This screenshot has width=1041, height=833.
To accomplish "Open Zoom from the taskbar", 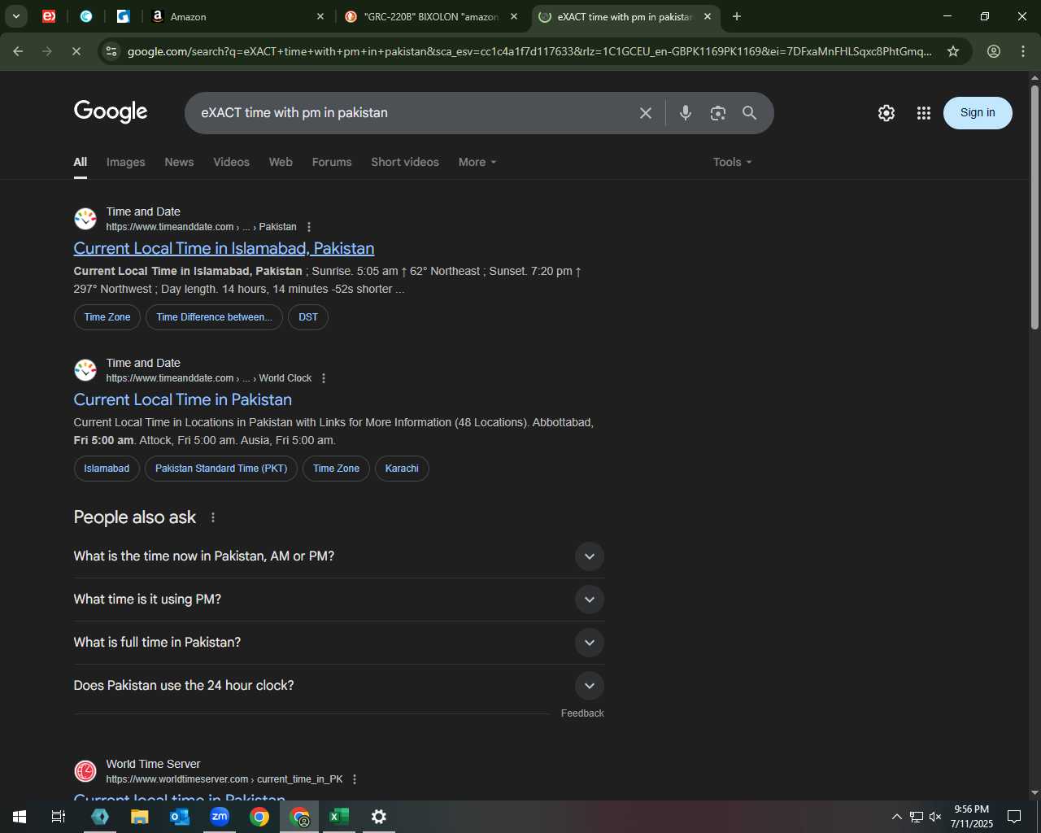I will 220,817.
